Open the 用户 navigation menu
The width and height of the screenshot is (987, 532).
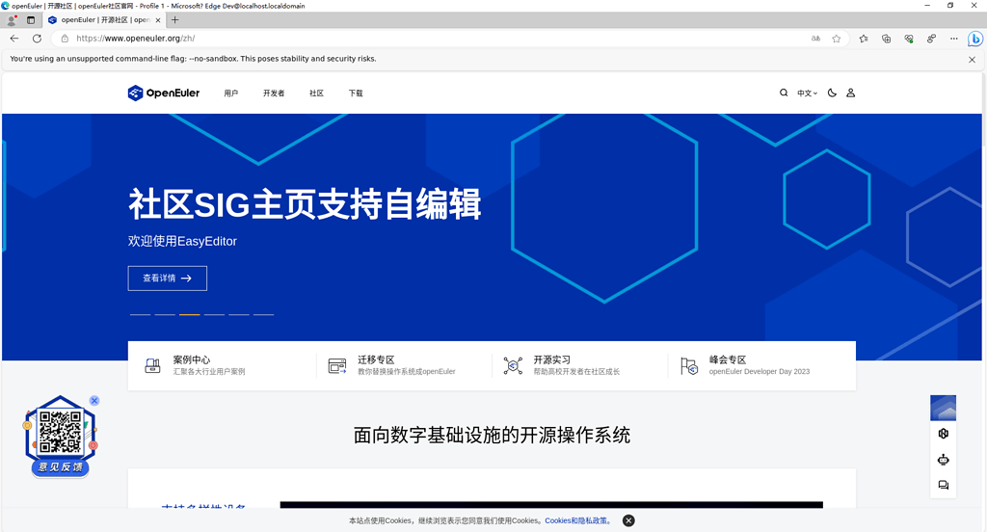230,93
